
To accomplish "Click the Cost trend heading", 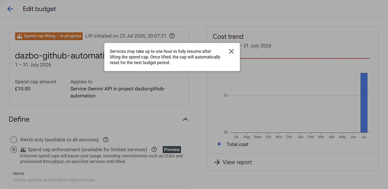I will pos(228,37).
